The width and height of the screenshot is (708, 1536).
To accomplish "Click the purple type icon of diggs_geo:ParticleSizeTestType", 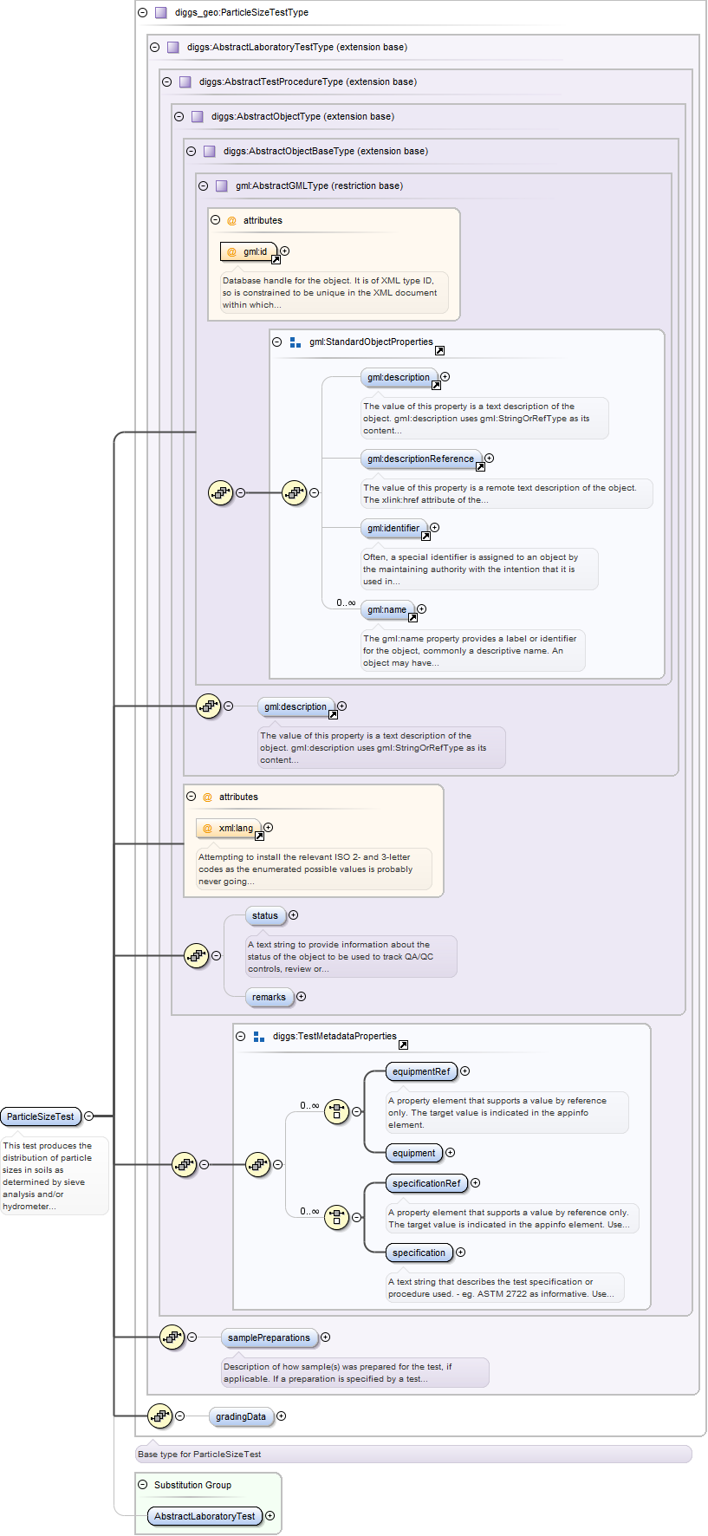I will pyautogui.click(x=160, y=13).
